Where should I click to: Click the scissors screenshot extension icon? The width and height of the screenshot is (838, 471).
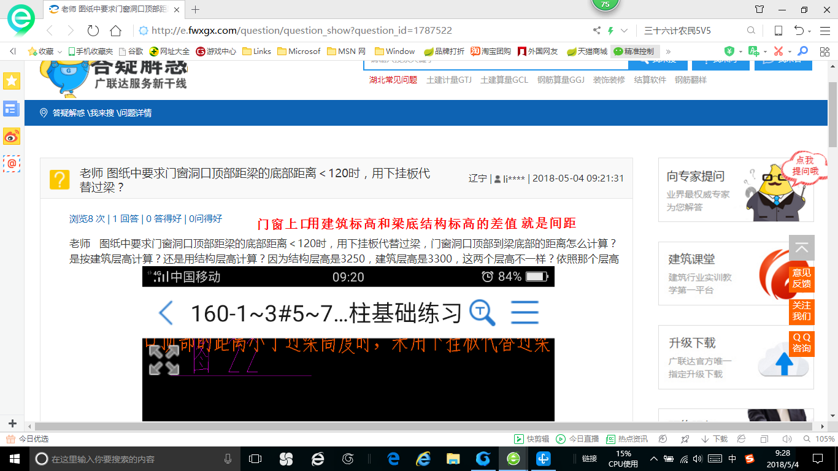point(778,52)
